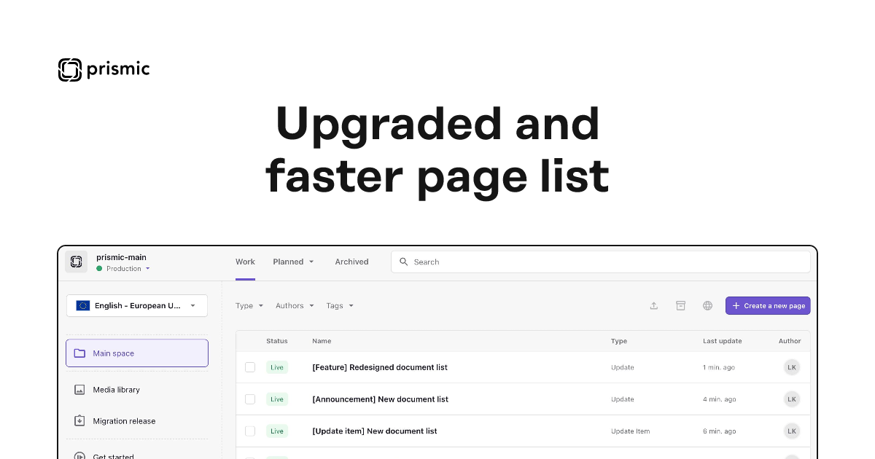Open [Update item] New document list
The image size is (875, 459).
[x=375, y=431]
